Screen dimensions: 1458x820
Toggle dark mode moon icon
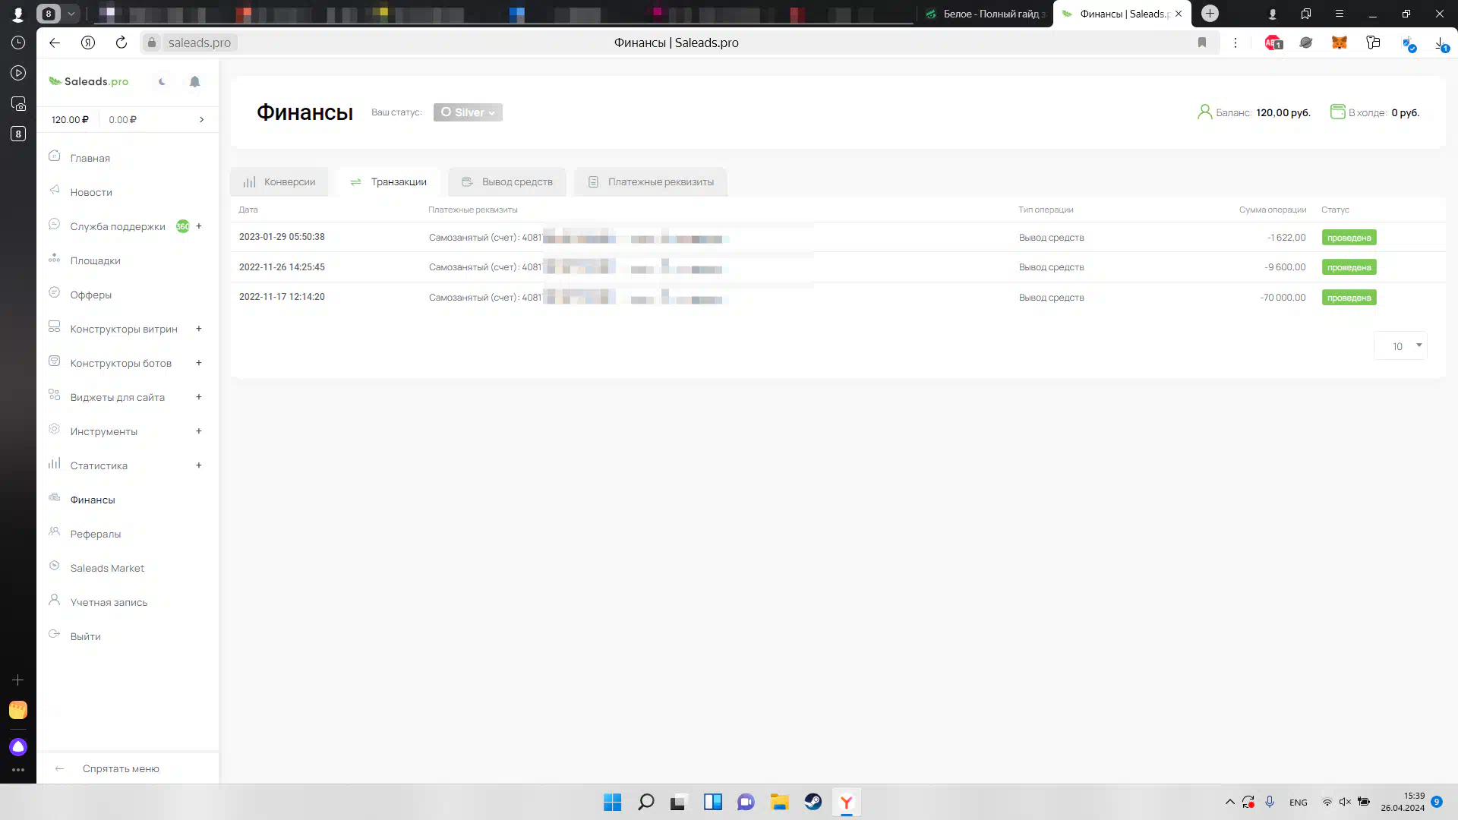pyautogui.click(x=162, y=81)
